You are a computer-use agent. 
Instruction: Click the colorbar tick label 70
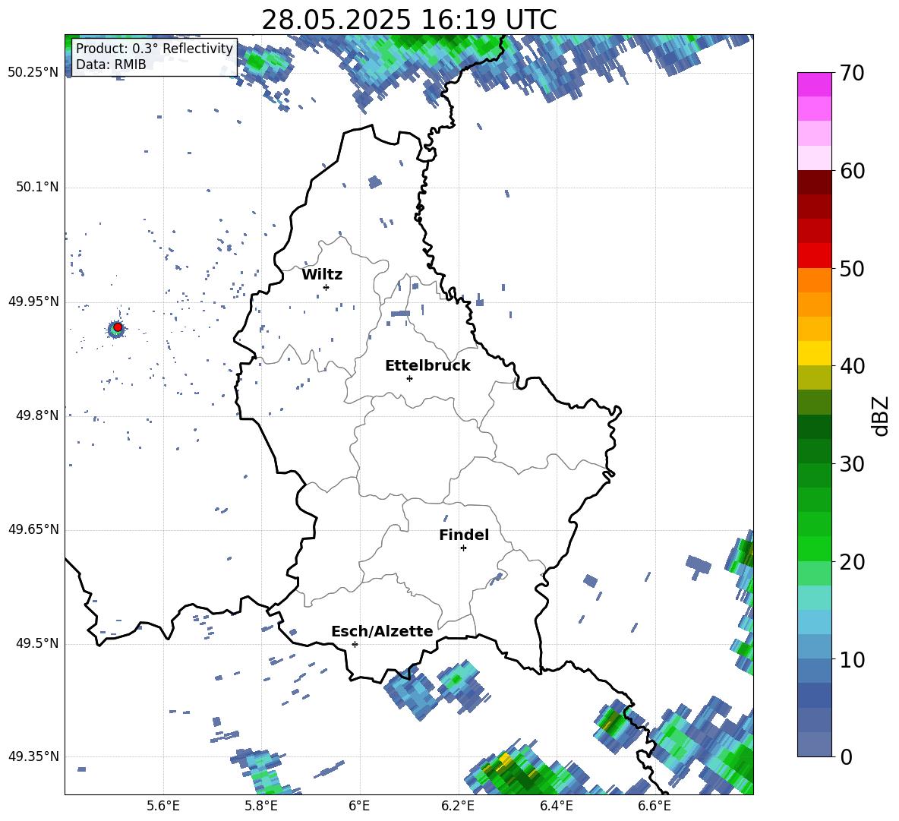pyautogui.click(x=852, y=73)
